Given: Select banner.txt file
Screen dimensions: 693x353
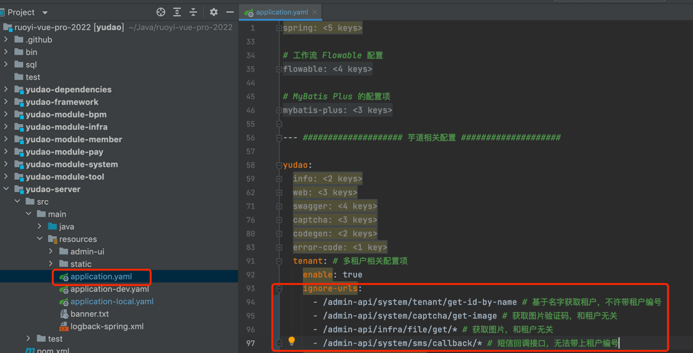Looking at the screenshot, I should point(89,314).
